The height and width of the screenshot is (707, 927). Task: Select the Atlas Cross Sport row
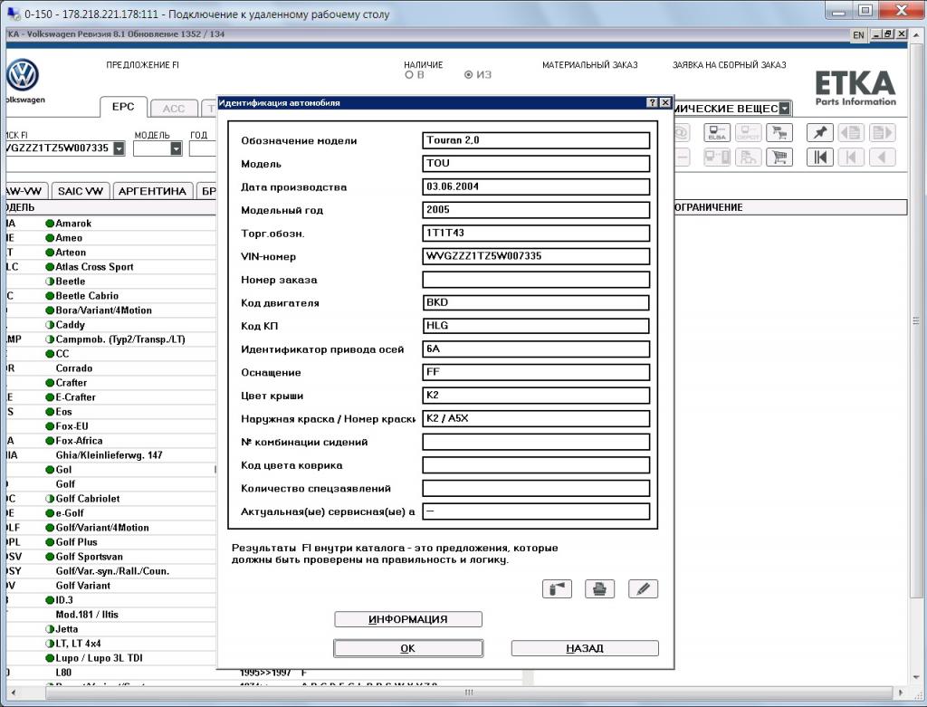(x=111, y=267)
